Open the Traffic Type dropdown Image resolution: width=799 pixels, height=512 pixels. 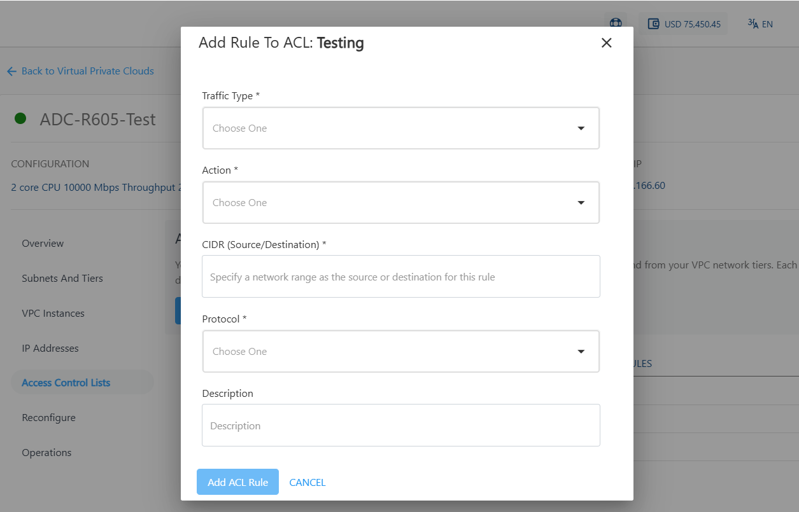click(x=400, y=128)
